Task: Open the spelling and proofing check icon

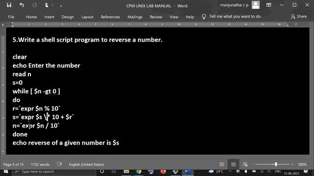Action: (59, 164)
